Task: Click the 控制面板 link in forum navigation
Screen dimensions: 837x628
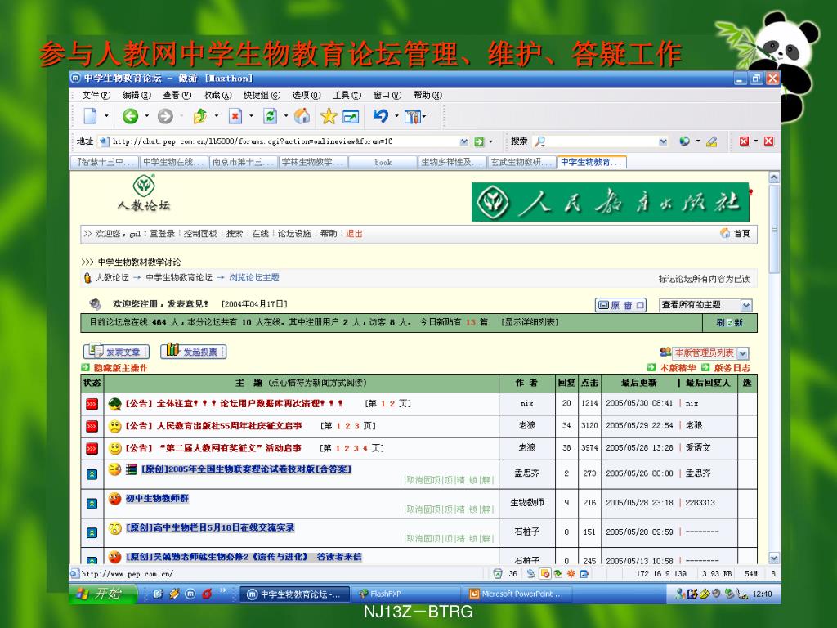Action: [200, 233]
